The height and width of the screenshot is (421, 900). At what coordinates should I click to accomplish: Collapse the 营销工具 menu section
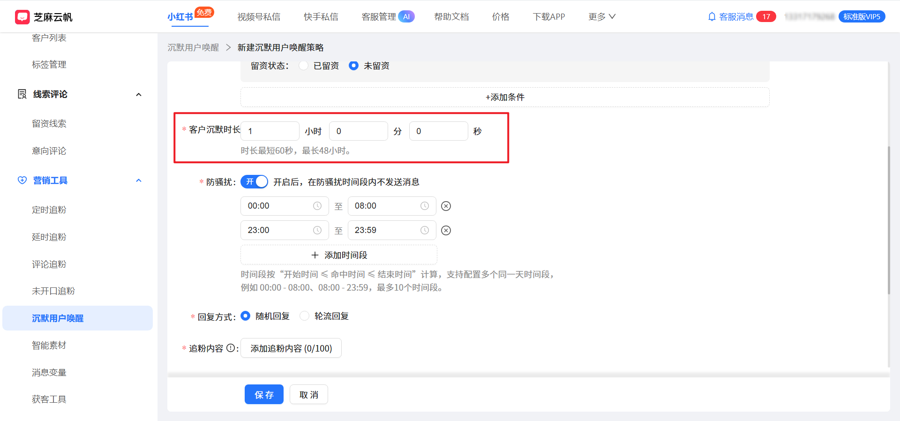[x=139, y=180]
